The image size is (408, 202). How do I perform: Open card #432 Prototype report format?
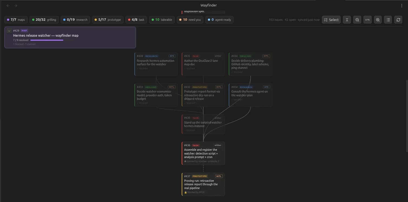[203, 95]
